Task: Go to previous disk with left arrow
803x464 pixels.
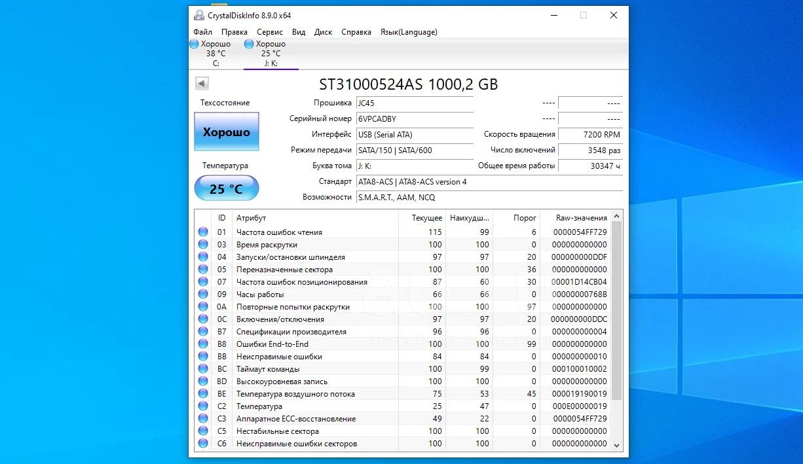Action: pos(202,83)
